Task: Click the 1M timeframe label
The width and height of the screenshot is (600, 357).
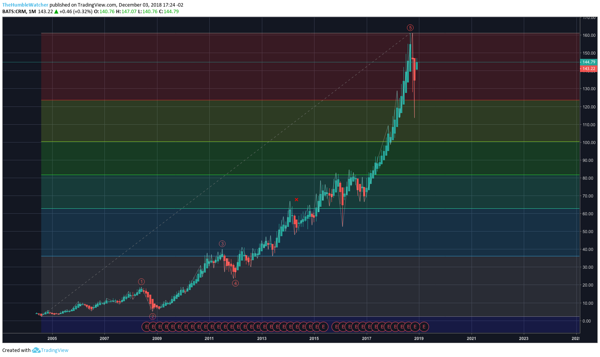Action: tap(32, 12)
